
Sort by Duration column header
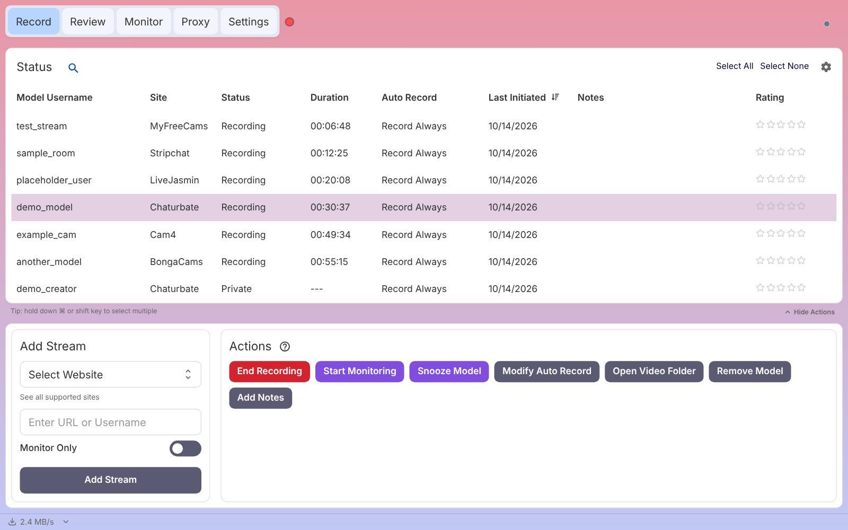coord(329,98)
